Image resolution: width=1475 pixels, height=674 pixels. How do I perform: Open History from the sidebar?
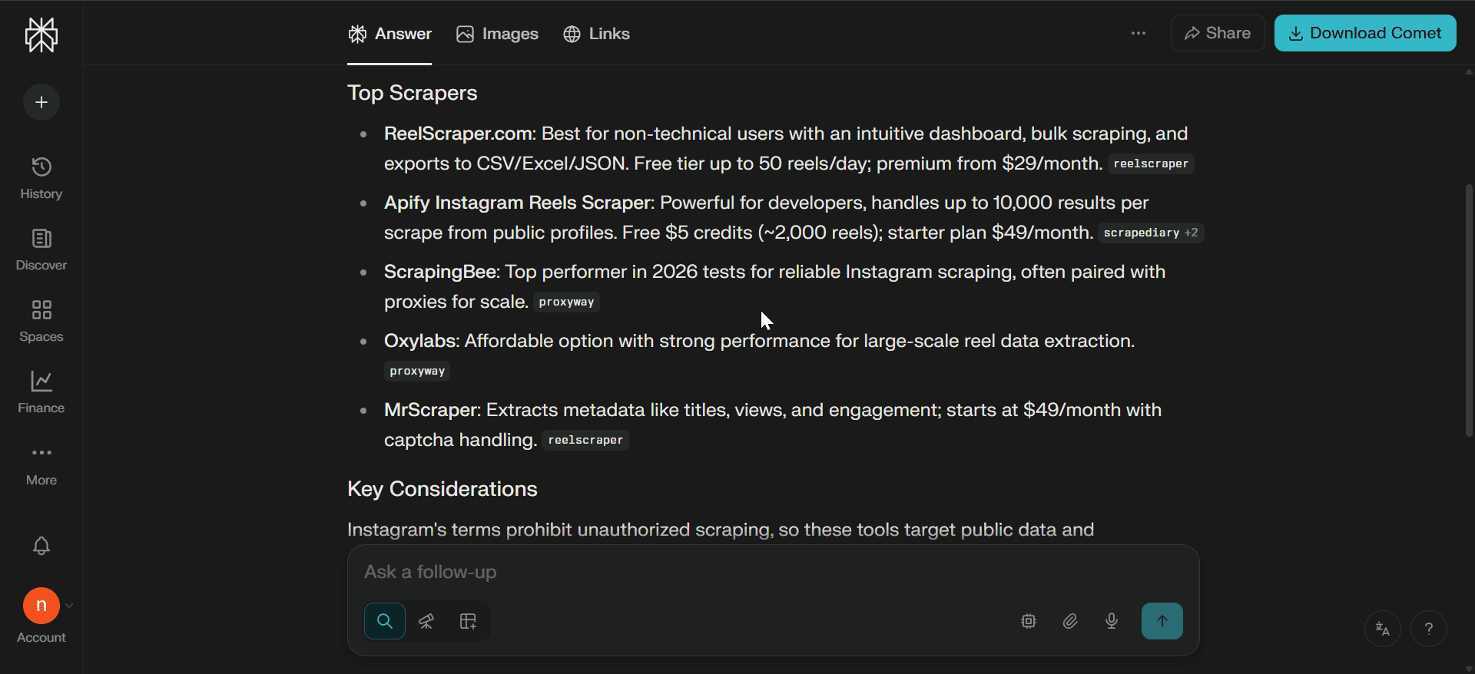pyautogui.click(x=41, y=177)
